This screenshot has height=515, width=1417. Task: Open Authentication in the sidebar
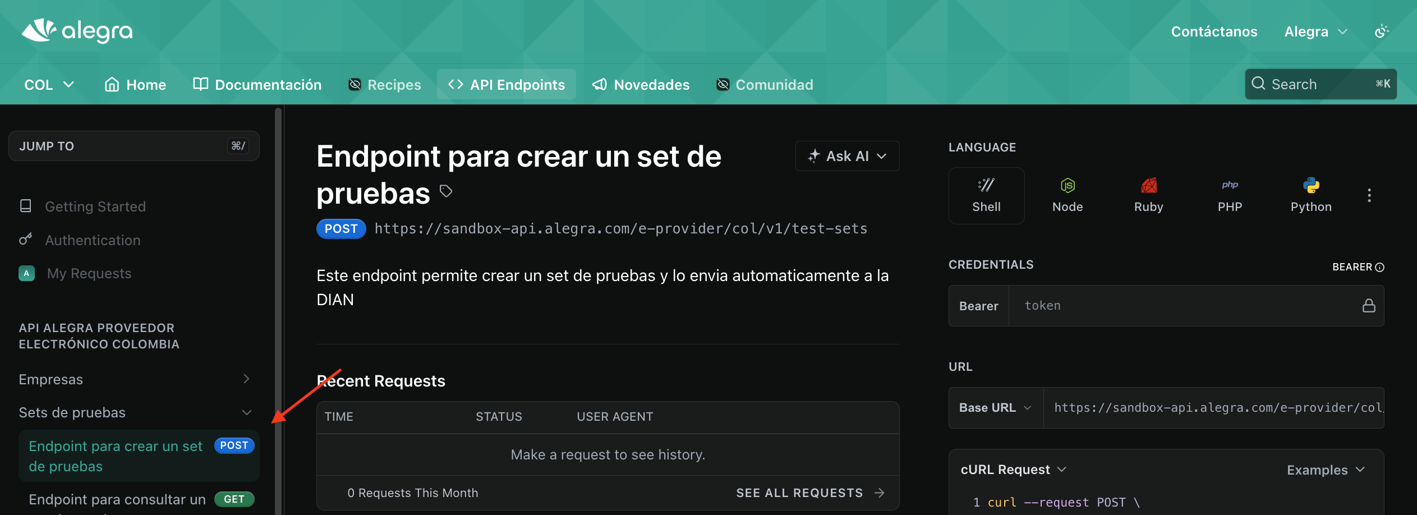pyautogui.click(x=93, y=240)
